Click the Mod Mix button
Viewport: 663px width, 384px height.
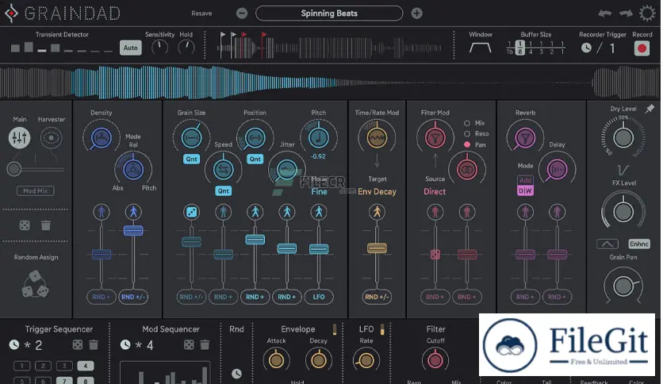(x=35, y=190)
